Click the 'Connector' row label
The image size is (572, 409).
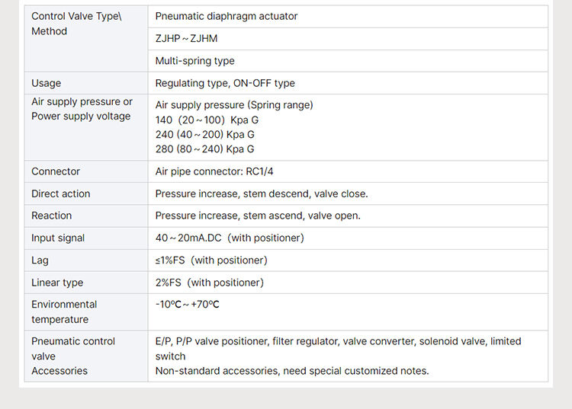pos(56,171)
